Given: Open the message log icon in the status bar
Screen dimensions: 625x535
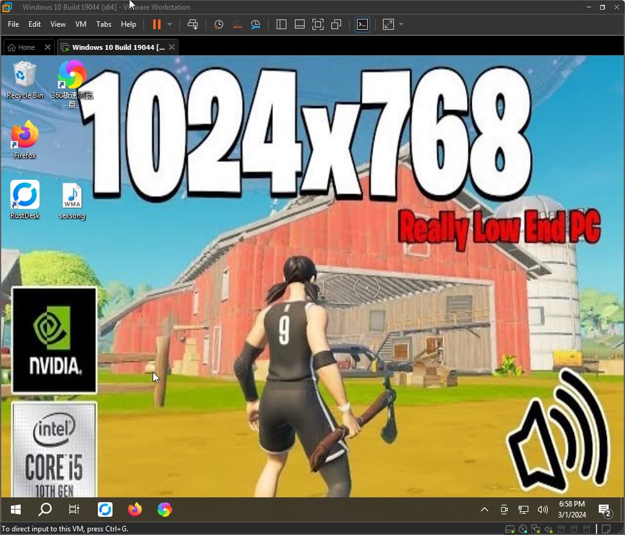Looking at the screenshot, I should pos(606,530).
